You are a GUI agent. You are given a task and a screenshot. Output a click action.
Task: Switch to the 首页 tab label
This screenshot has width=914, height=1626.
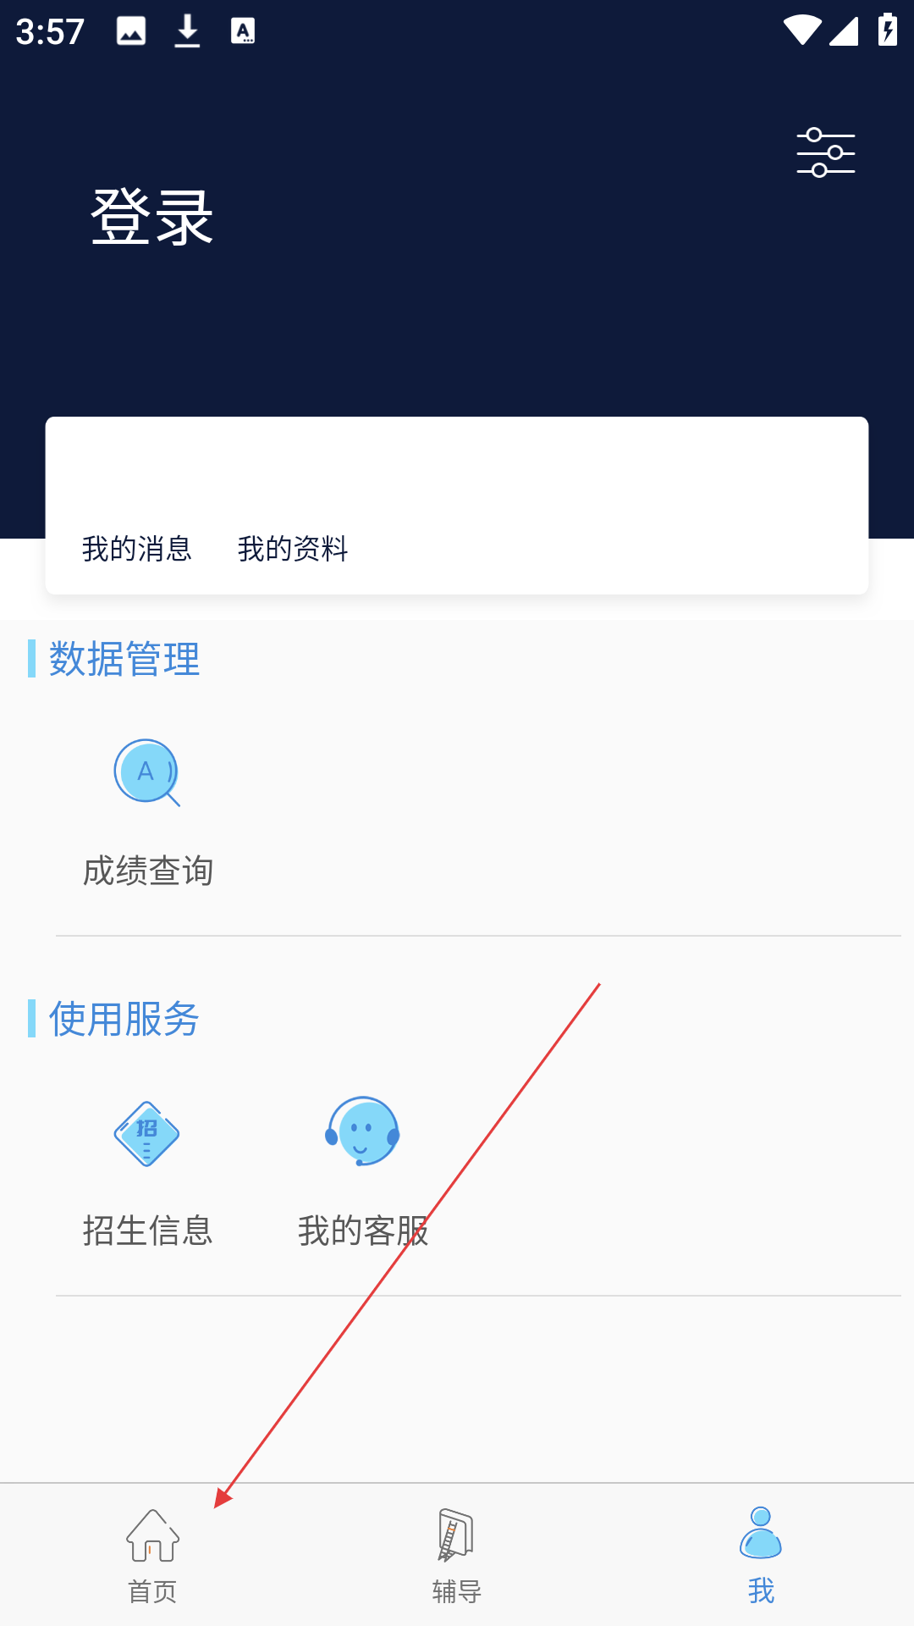(x=152, y=1591)
